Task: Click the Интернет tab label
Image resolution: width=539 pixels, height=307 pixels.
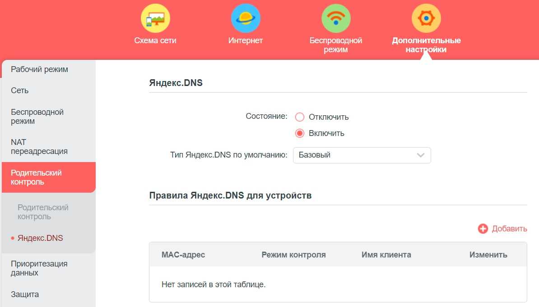Action: click(x=246, y=41)
